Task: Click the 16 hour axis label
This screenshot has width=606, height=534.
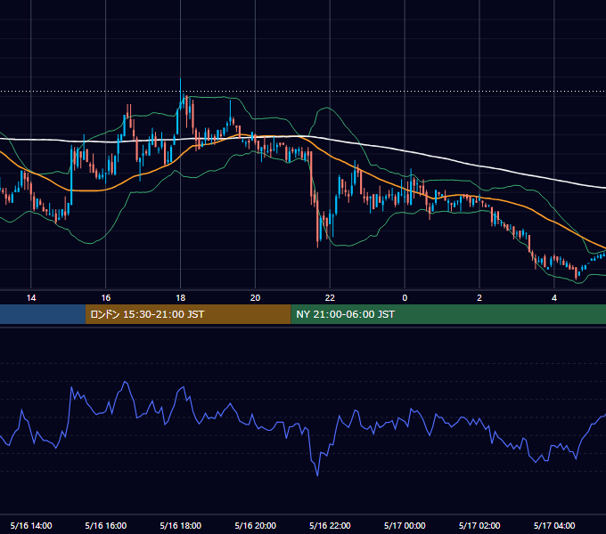Action: 105,298
